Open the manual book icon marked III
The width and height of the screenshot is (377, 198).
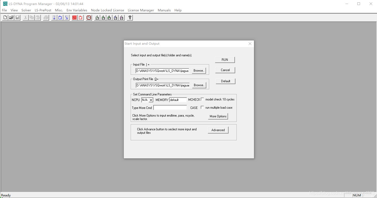pyautogui.click(x=109, y=18)
